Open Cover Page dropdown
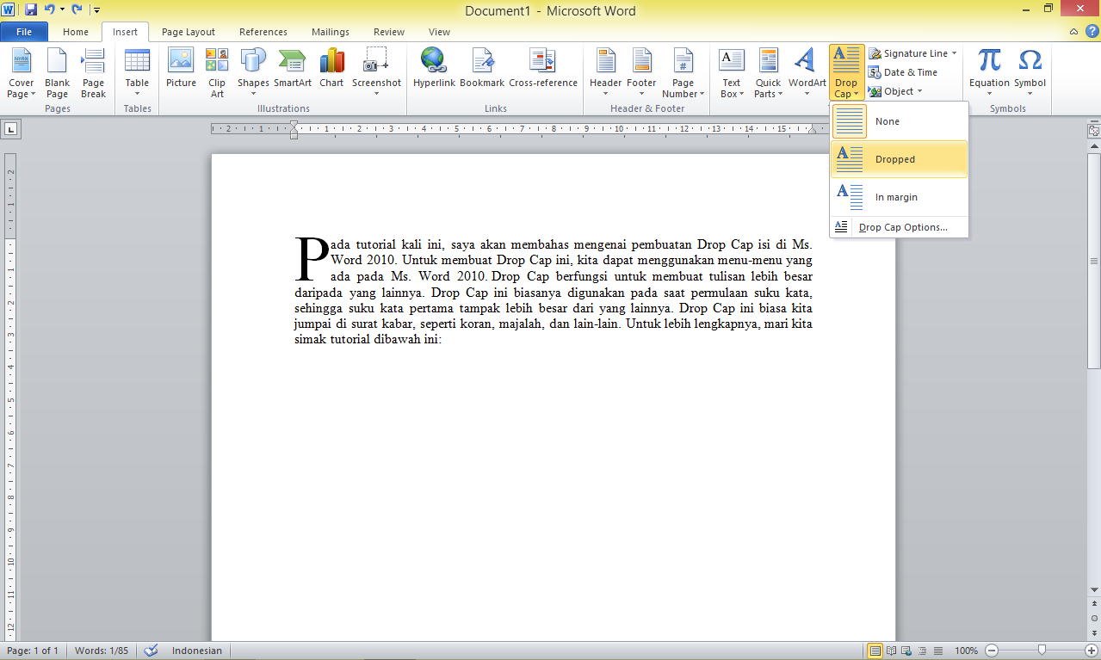 pos(21,73)
